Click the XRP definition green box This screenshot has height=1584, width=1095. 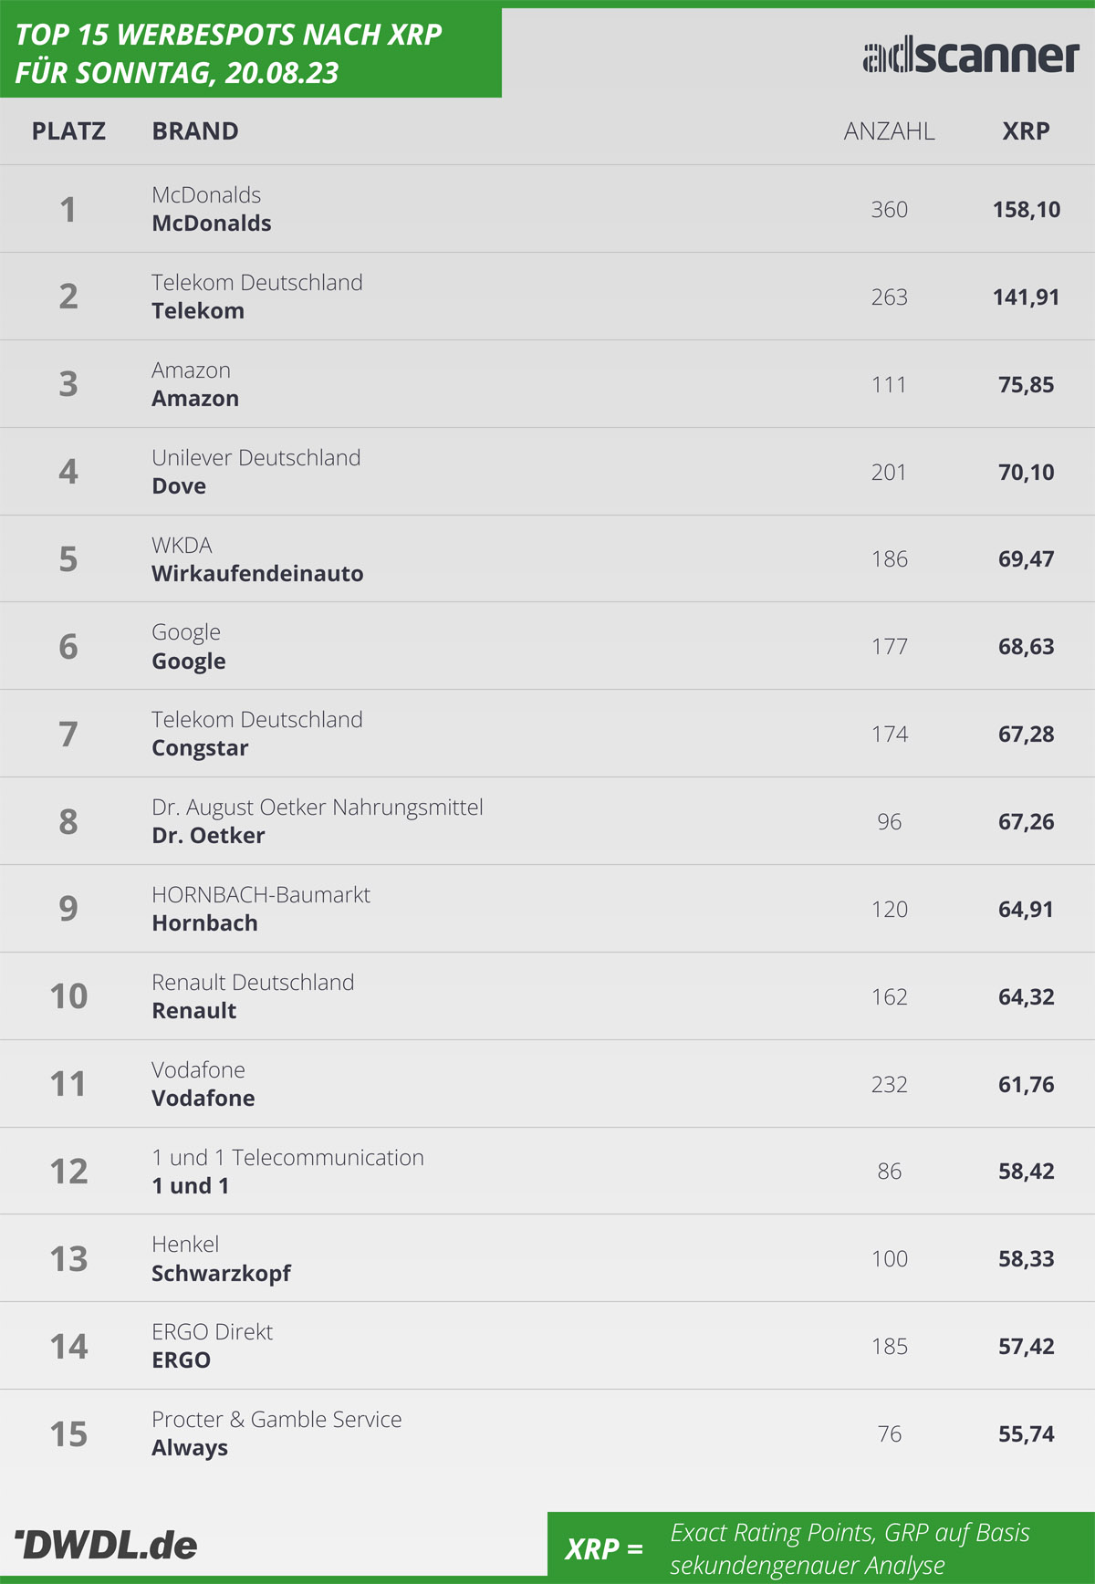click(x=821, y=1547)
